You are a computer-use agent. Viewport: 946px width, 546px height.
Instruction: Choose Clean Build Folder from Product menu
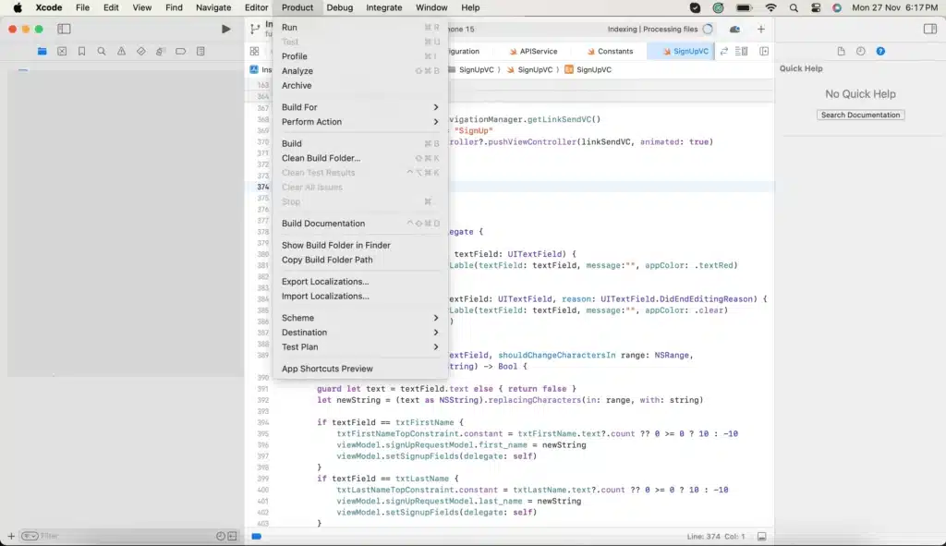321,158
